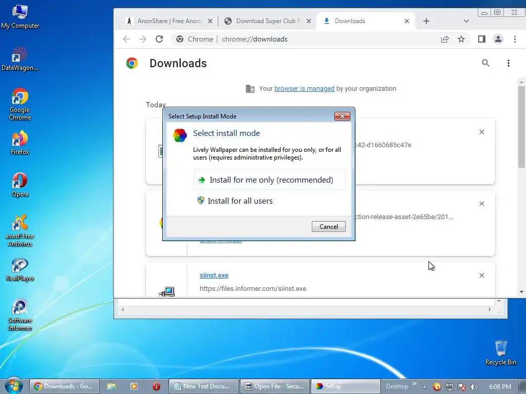Choose Install for me only (recommended)
The image size is (526, 394).
[x=269, y=180]
